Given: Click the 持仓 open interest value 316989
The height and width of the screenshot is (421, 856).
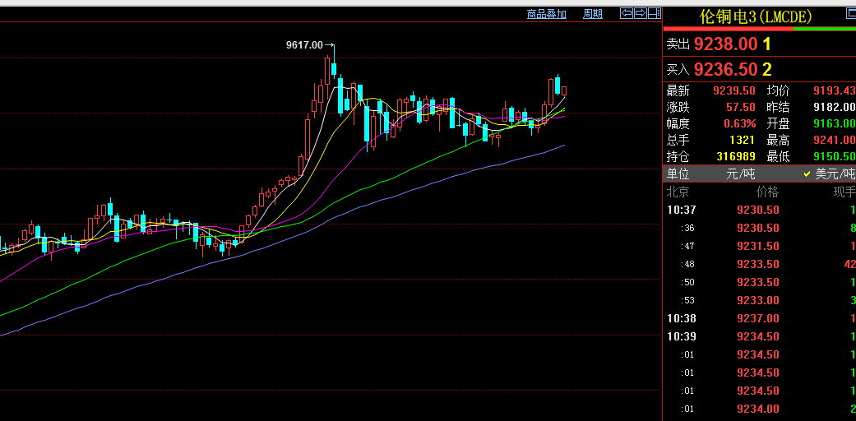Looking at the screenshot, I should point(736,156).
